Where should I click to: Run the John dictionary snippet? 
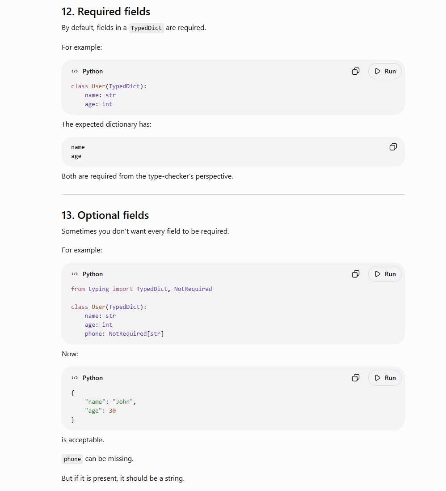(x=385, y=378)
